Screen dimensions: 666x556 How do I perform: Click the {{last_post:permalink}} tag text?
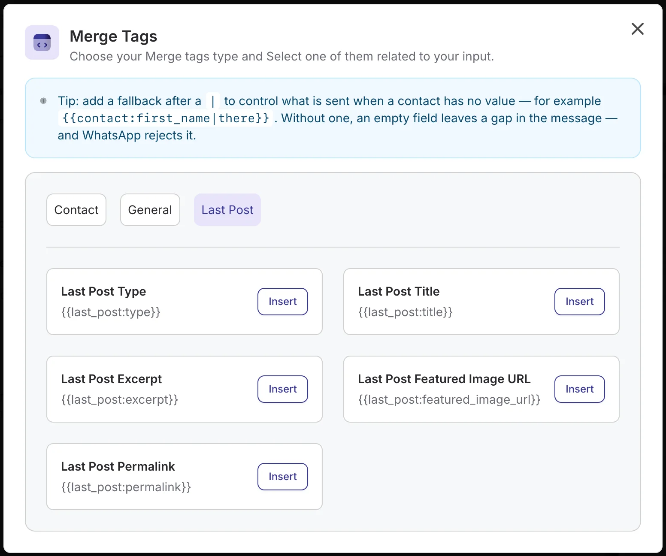(x=126, y=487)
